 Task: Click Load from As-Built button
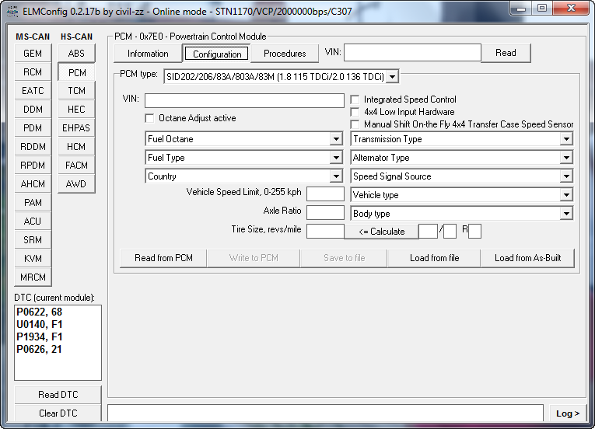click(527, 258)
